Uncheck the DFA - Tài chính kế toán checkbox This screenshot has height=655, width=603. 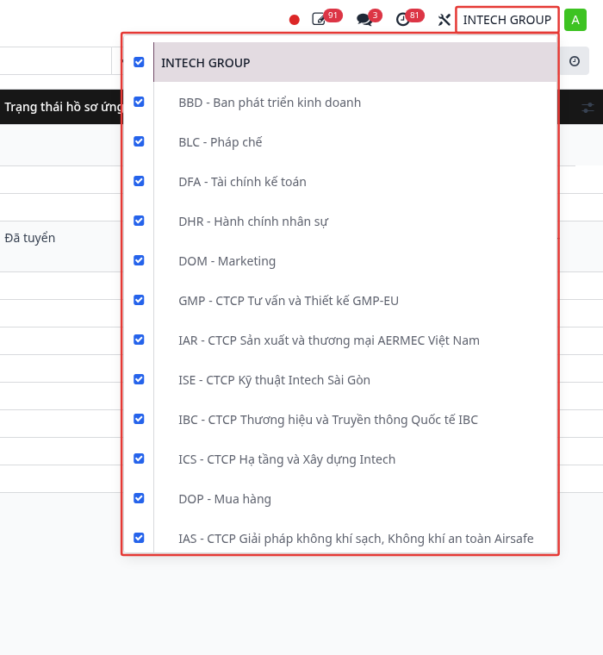pyautogui.click(x=139, y=181)
